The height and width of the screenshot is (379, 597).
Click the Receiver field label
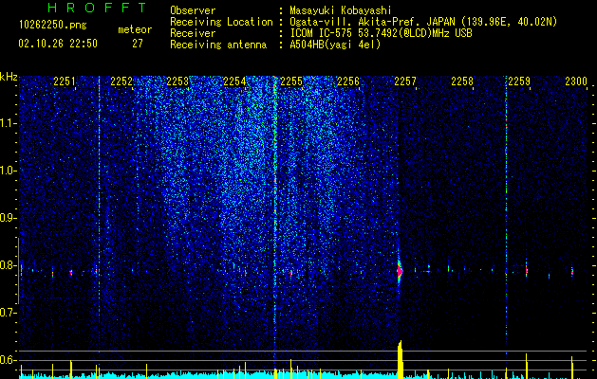pos(193,33)
